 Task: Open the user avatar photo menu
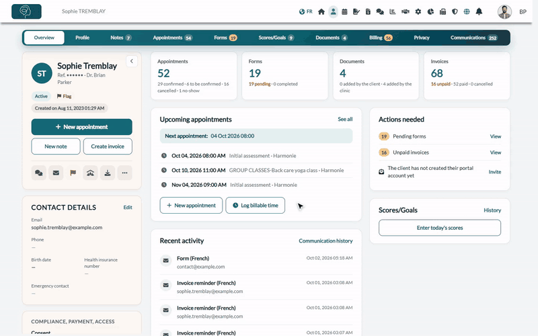click(504, 11)
